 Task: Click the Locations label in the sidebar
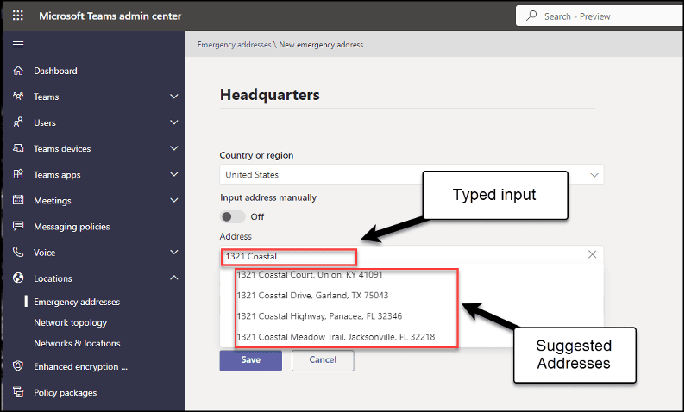point(53,278)
